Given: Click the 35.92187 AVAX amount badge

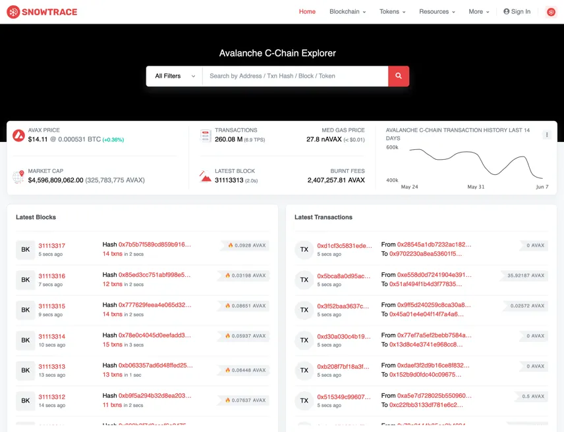Looking at the screenshot, I should (524, 276).
